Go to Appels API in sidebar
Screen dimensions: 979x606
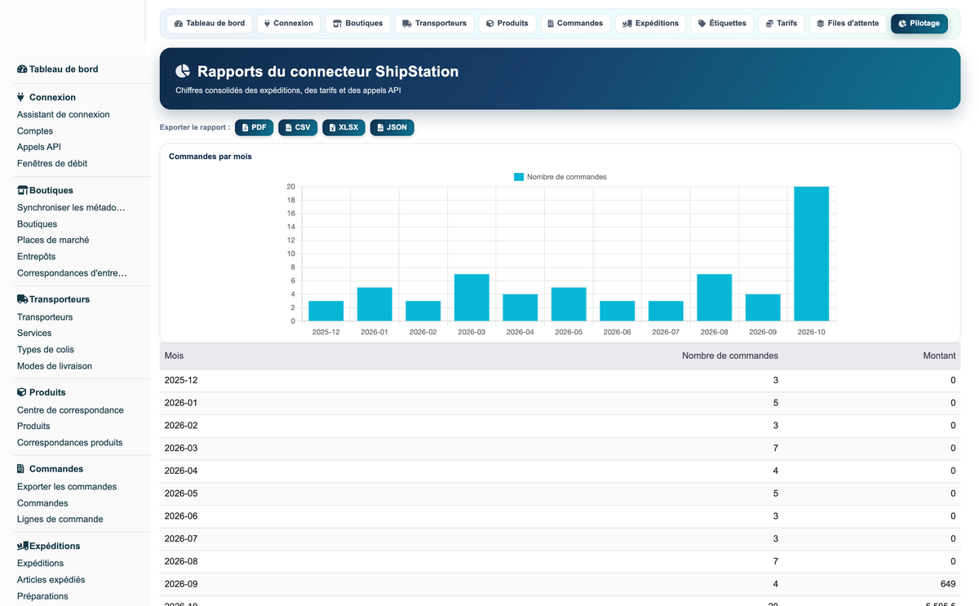(x=39, y=148)
